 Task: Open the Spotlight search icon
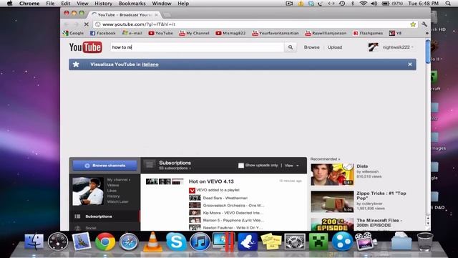(x=448, y=4)
